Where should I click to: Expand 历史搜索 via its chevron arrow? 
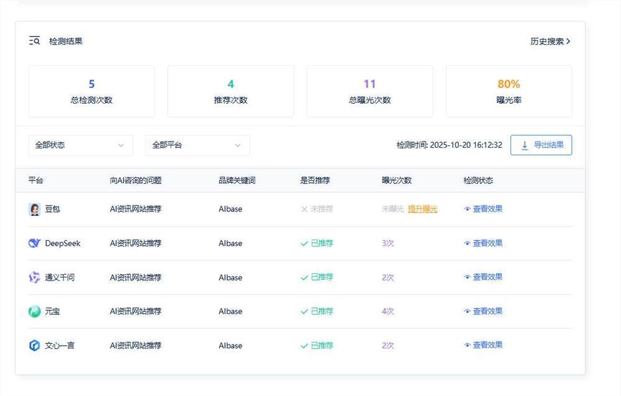(568, 42)
